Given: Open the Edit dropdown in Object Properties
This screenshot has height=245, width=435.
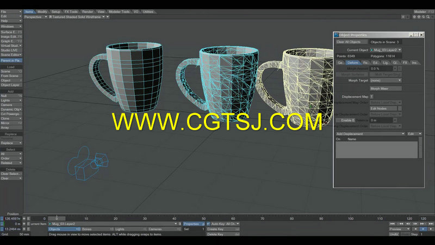Looking at the screenshot, I should 414,134.
